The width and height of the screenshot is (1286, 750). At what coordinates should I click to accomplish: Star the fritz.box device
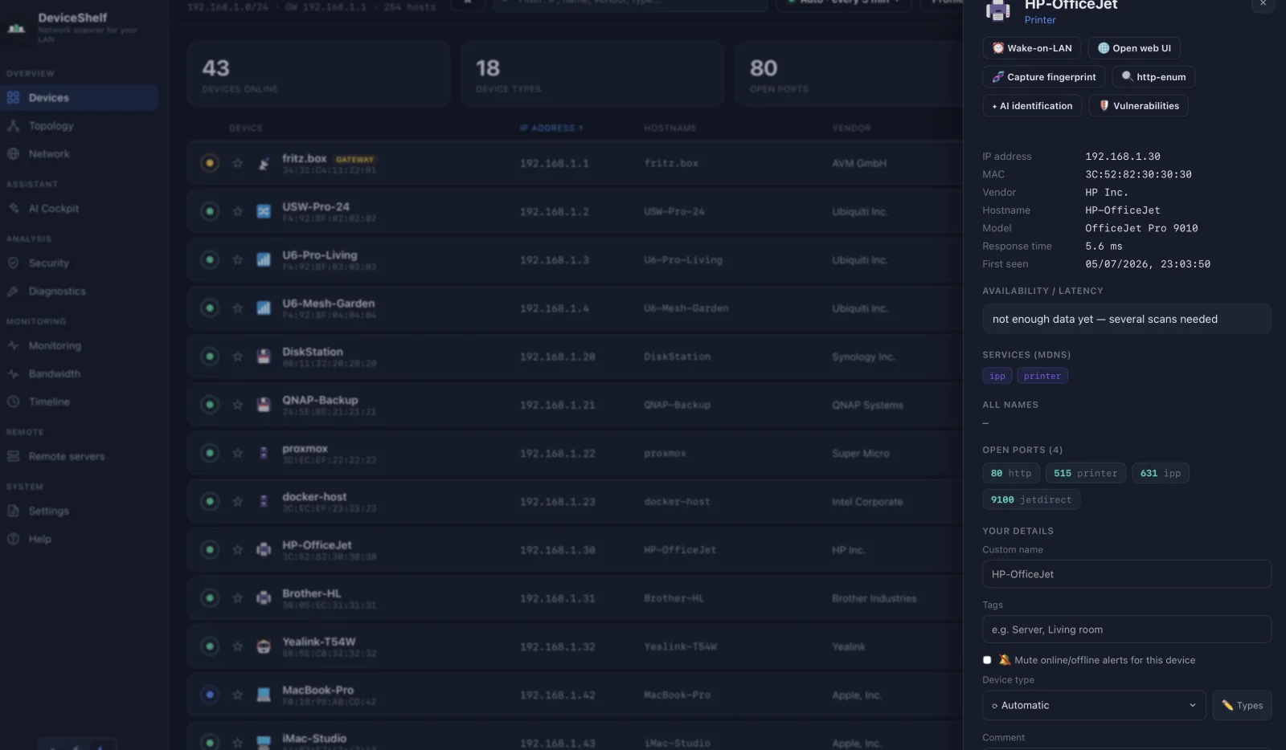(x=238, y=163)
